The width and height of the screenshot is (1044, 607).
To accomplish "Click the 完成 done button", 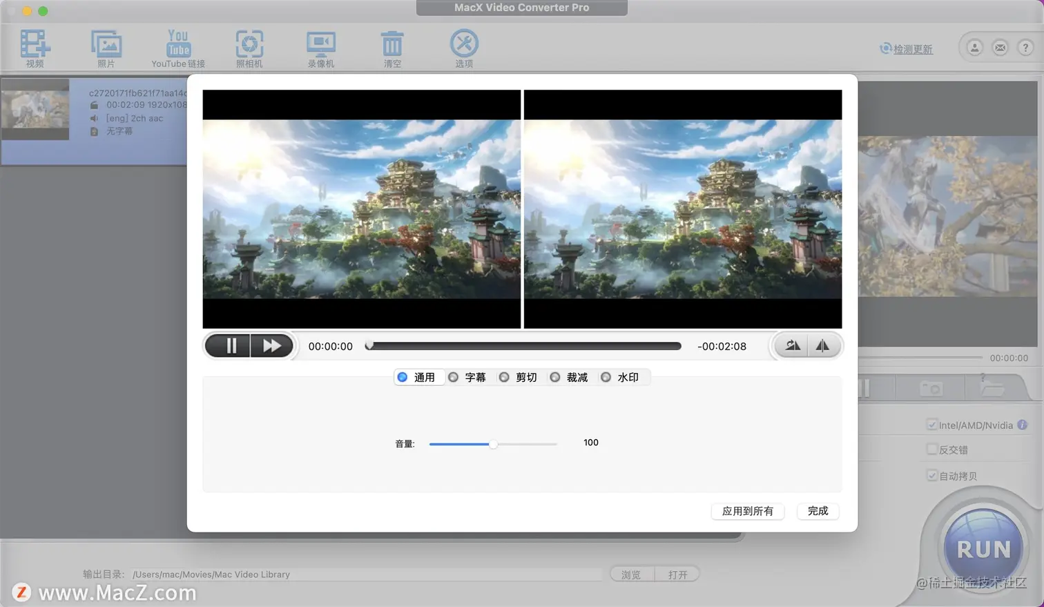I will click(x=818, y=511).
